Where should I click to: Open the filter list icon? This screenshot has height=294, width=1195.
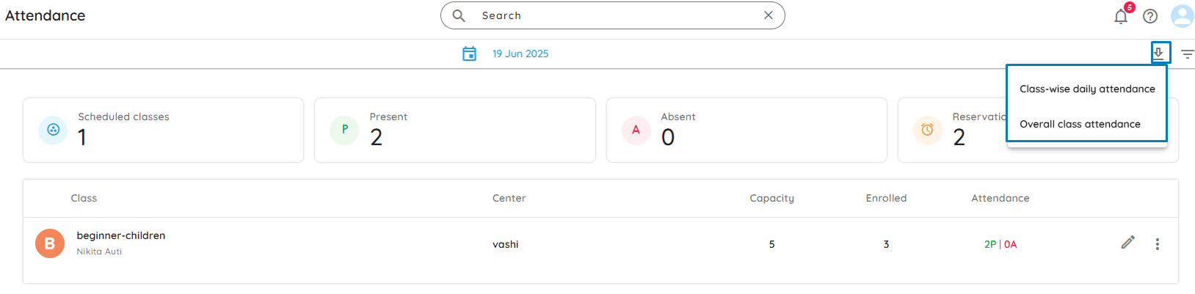coord(1187,54)
